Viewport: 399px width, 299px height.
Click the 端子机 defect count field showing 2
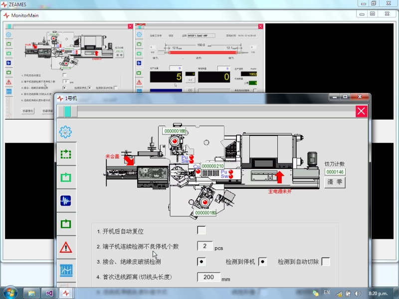(204, 246)
